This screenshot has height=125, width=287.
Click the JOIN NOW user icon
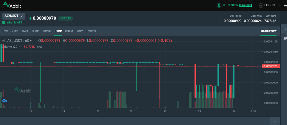[x=219, y=5]
